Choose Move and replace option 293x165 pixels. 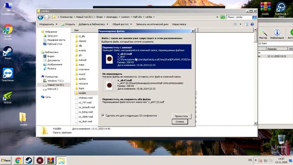[x=146, y=56]
